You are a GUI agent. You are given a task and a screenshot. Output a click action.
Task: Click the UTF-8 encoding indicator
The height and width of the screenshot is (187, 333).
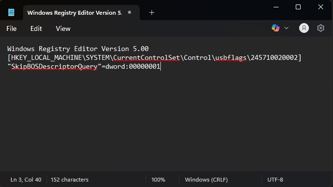pyautogui.click(x=275, y=180)
